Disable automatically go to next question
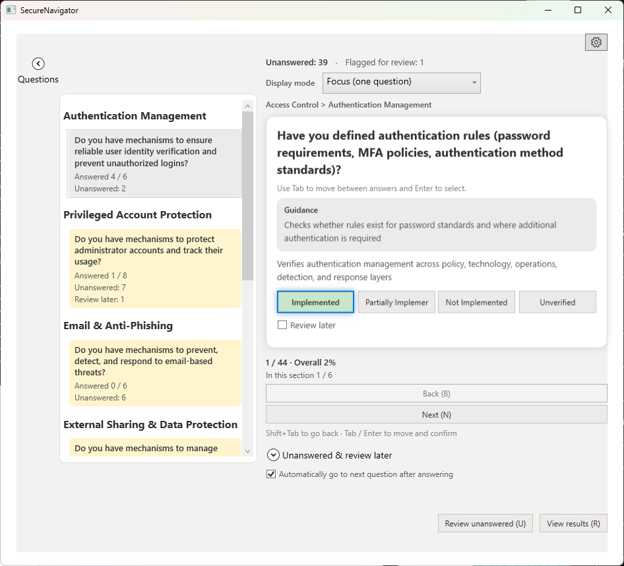 [271, 474]
